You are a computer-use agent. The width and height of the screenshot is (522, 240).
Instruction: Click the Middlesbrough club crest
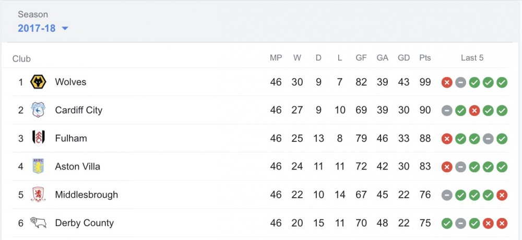[x=38, y=195]
